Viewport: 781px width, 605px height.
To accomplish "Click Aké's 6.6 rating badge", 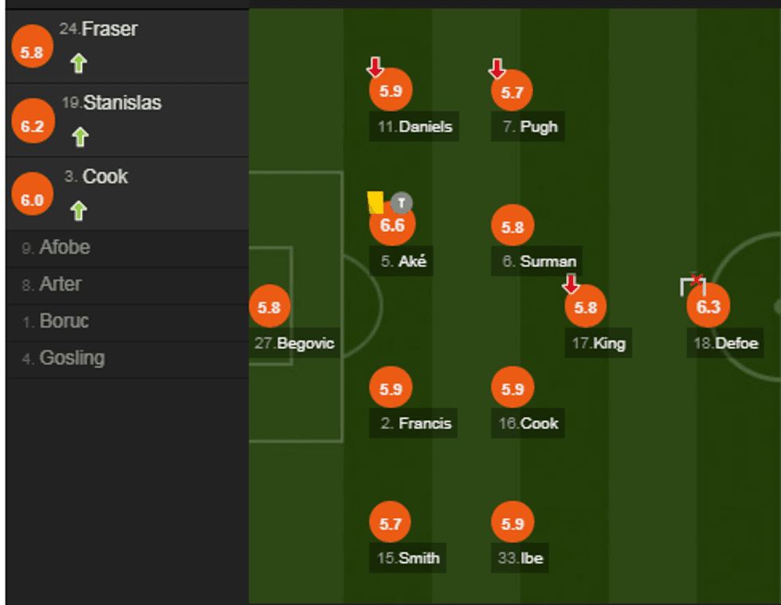I will pos(392,226).
